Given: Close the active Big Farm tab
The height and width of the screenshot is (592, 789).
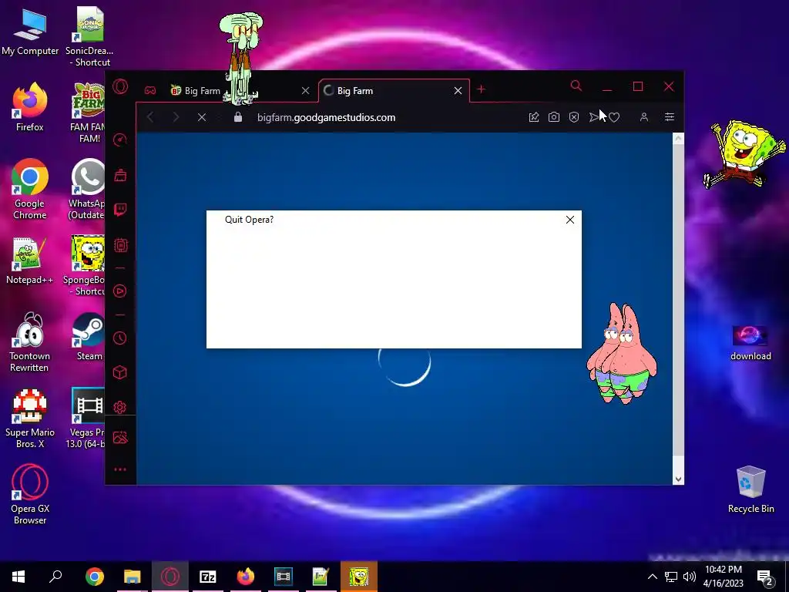Looking at the screenshot, I should tap(458, 91).
